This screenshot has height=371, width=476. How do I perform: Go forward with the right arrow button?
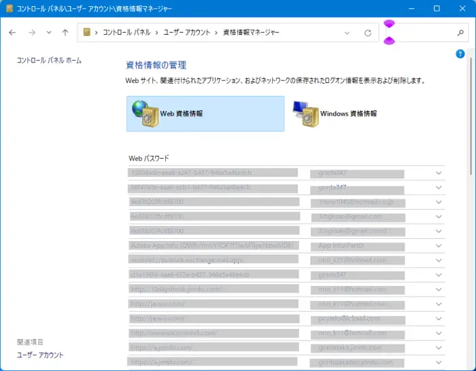click(x=32, y=33)
